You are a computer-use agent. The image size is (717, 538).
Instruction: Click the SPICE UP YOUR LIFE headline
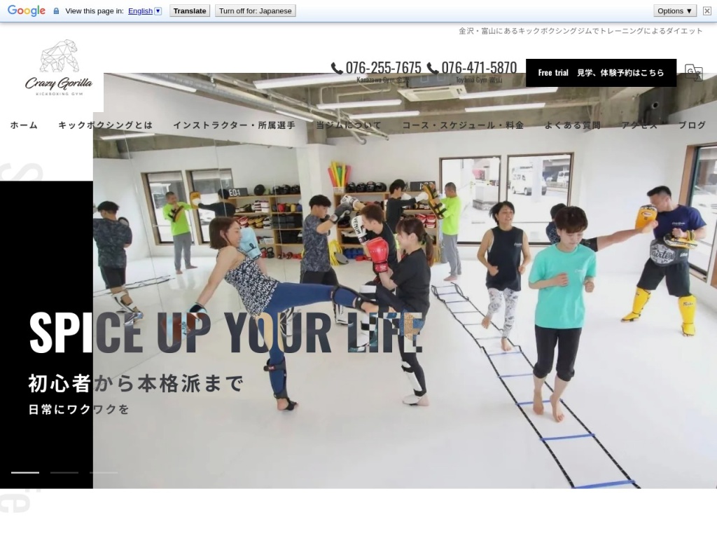pyautogui.click(x=225, y=333)
